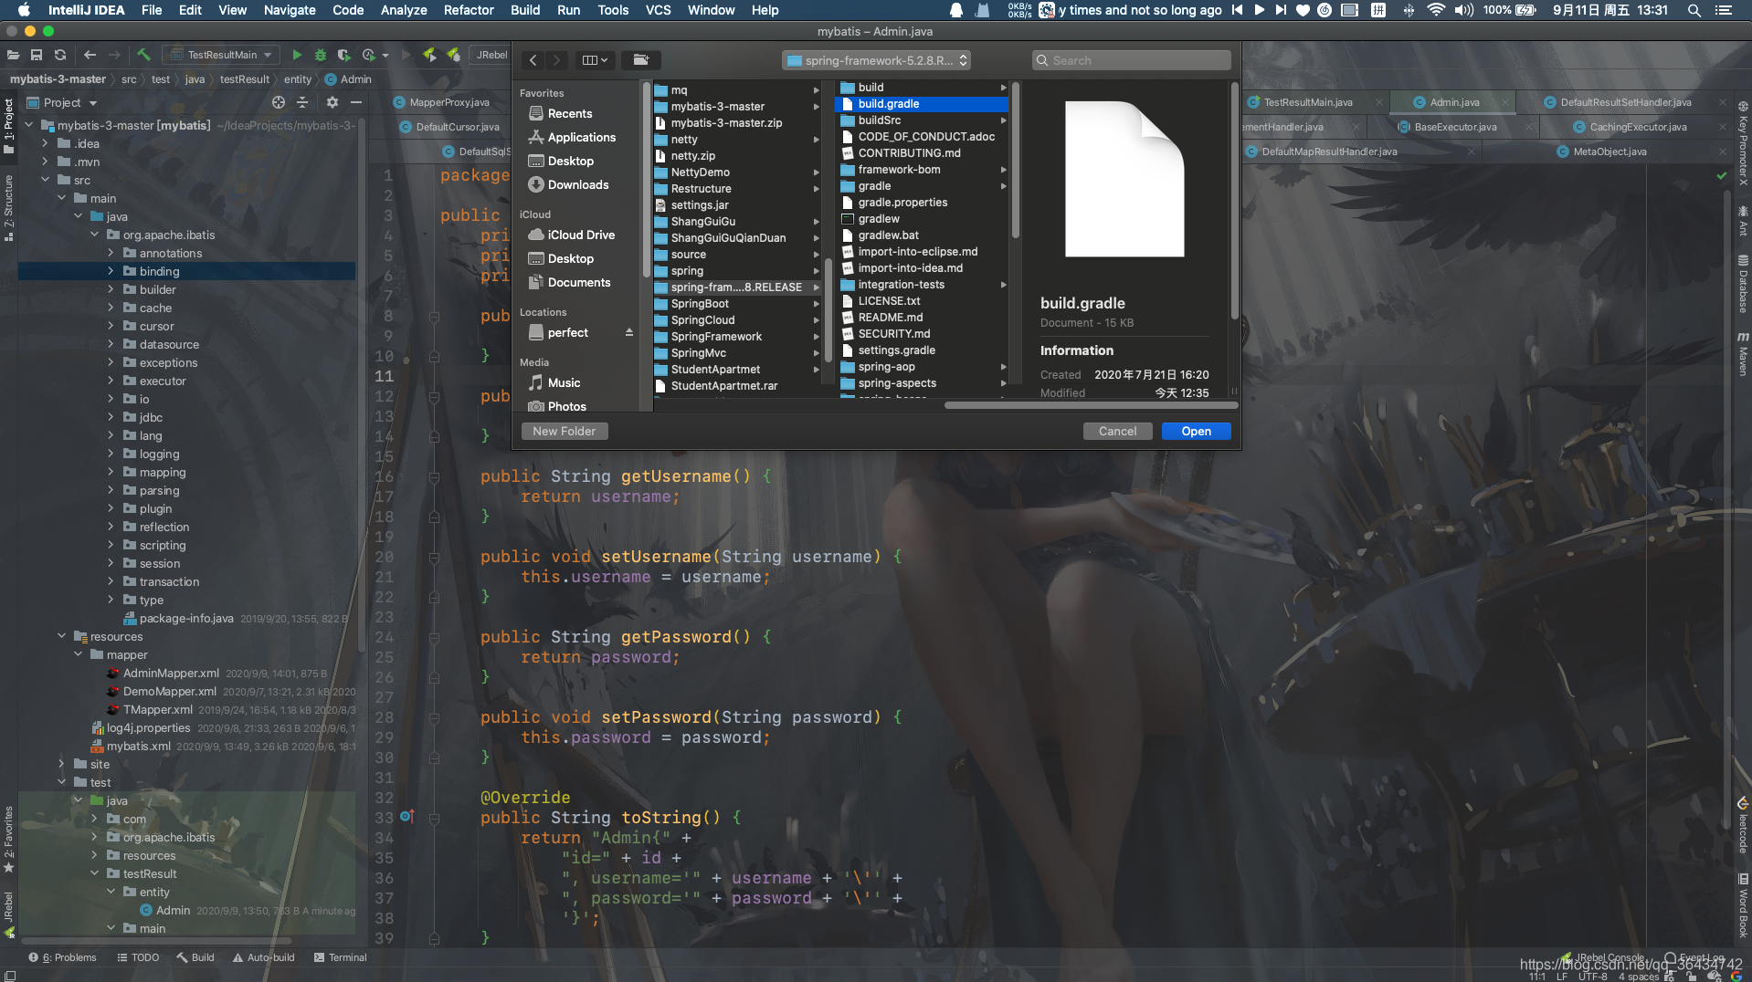This screenshot has width=1752, height=982.
Task: Click Save All icon in toolbar
Action: click(37, 55)
